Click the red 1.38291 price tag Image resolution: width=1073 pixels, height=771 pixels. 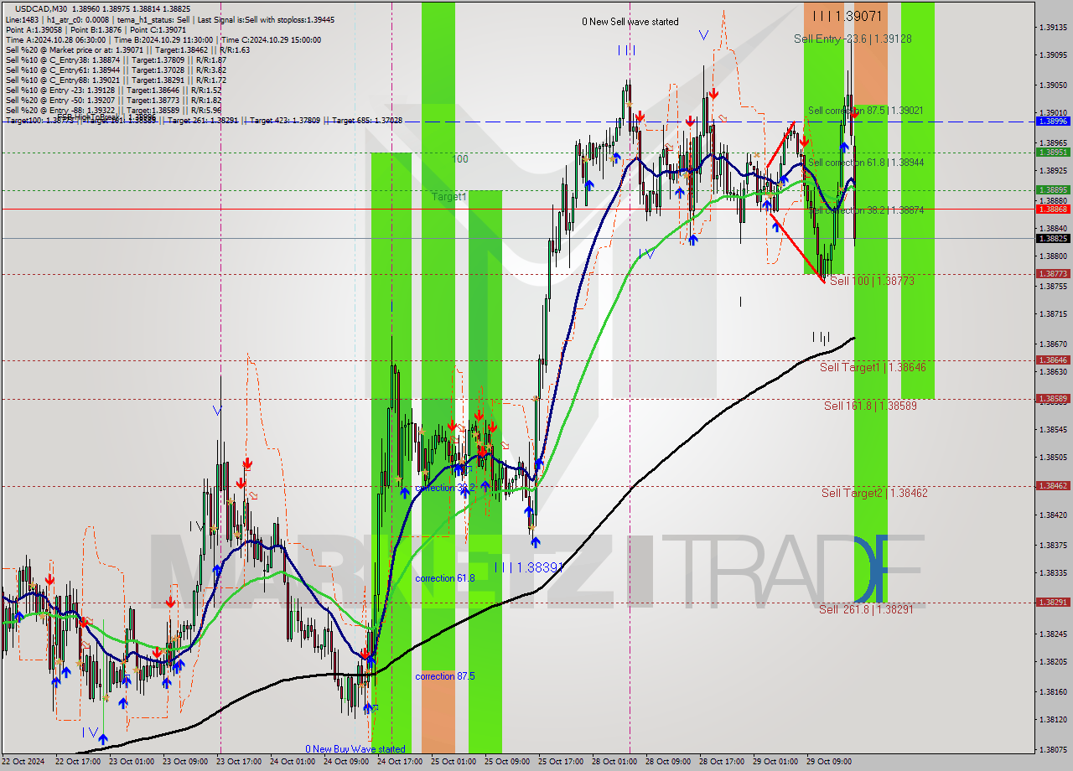click(x=1052, y=603)
